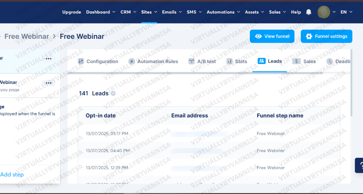
Task: Click the 13/07/2025, 04:40 PM date cell
Action: (x=108, y=151)
